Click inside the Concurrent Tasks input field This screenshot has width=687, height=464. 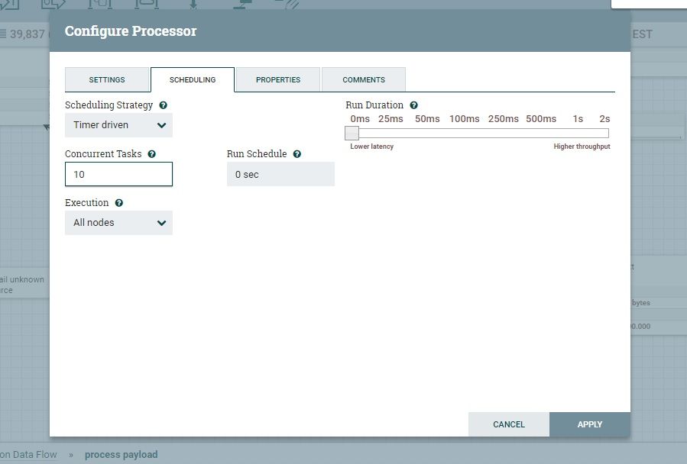pos(118,174)
